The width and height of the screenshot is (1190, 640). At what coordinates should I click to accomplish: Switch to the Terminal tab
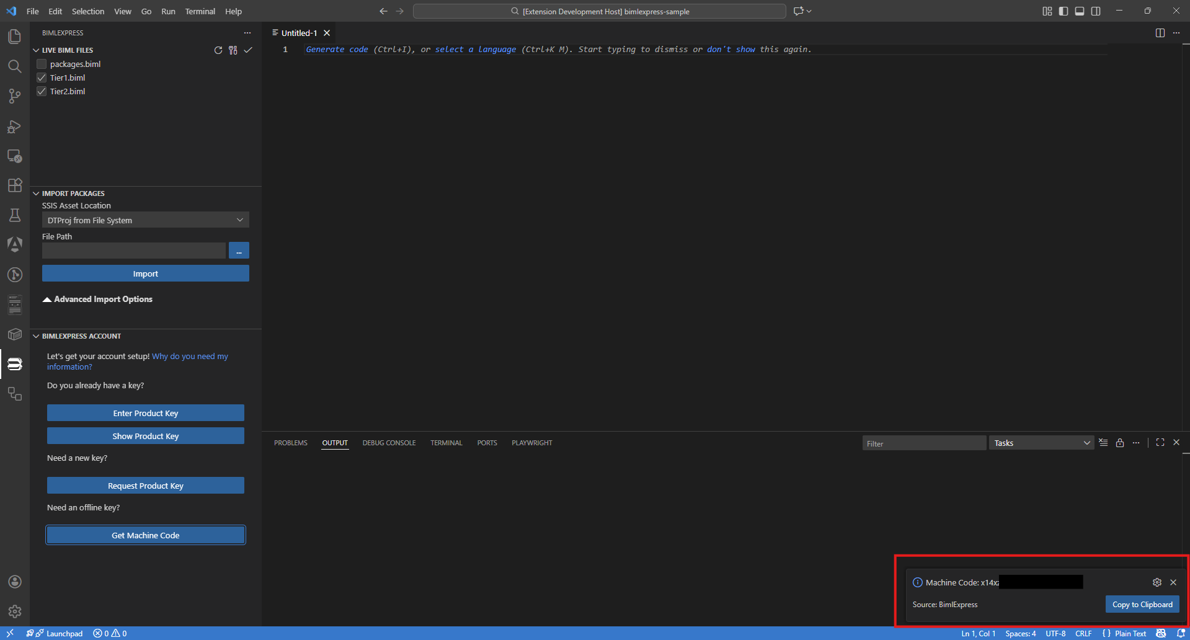pos(446,443)
